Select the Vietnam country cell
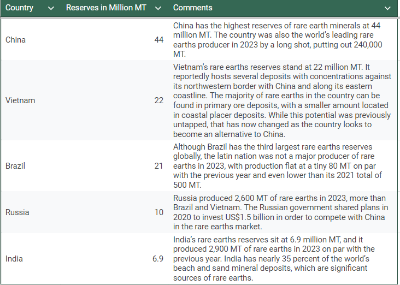Viewport: 400px width, 285px height. 20,100
